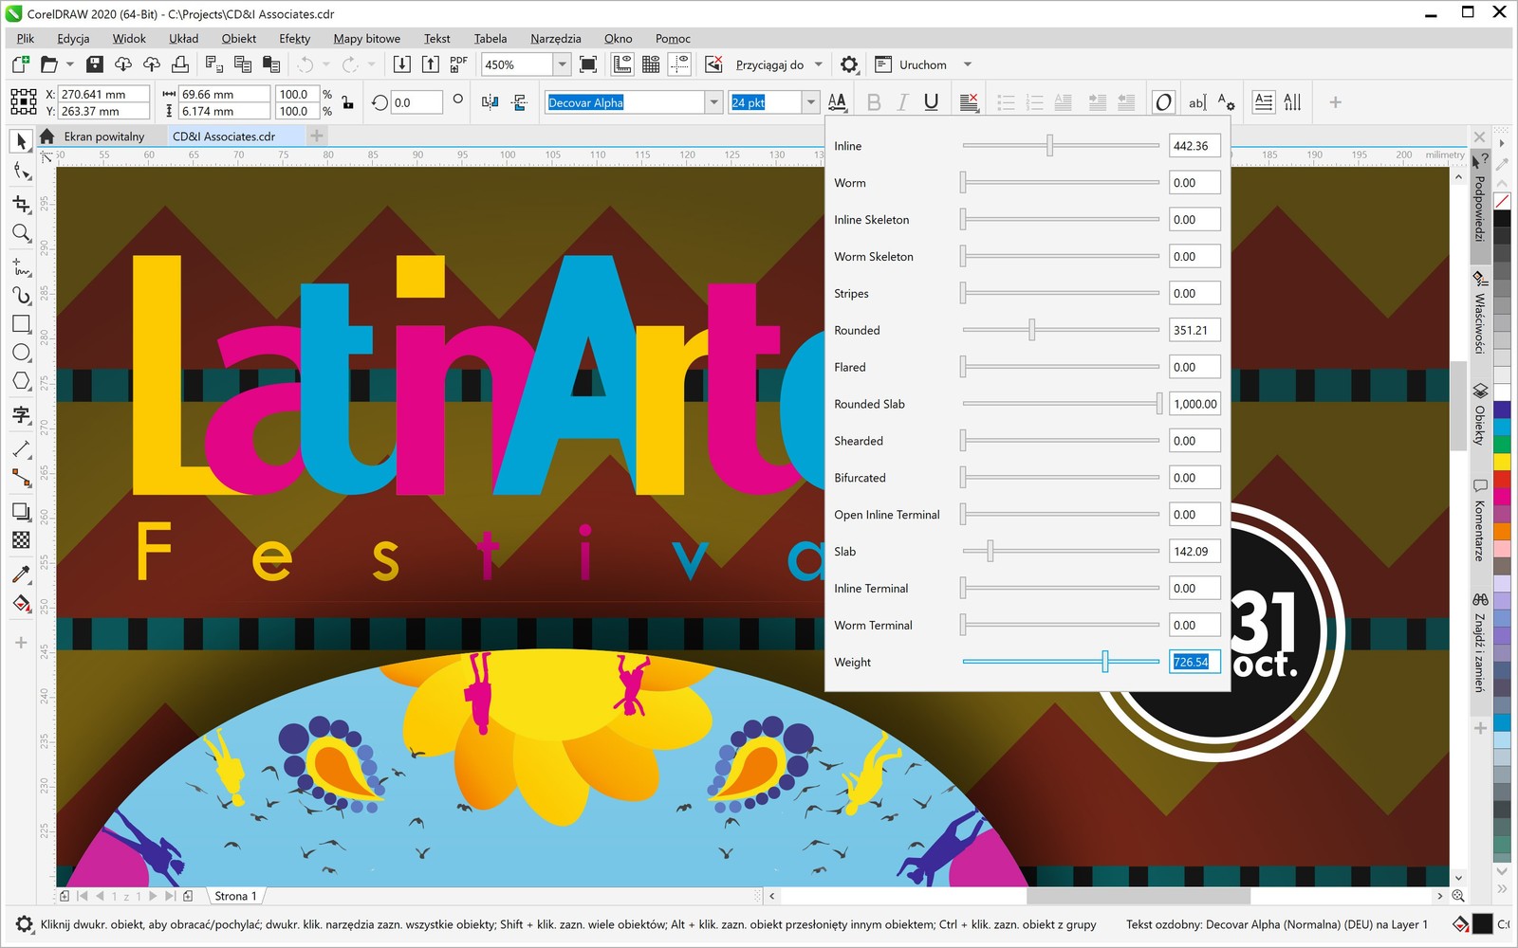Open the Plik menu
The height and width of the screenshot is (948, 1518).
pos(26,38)
